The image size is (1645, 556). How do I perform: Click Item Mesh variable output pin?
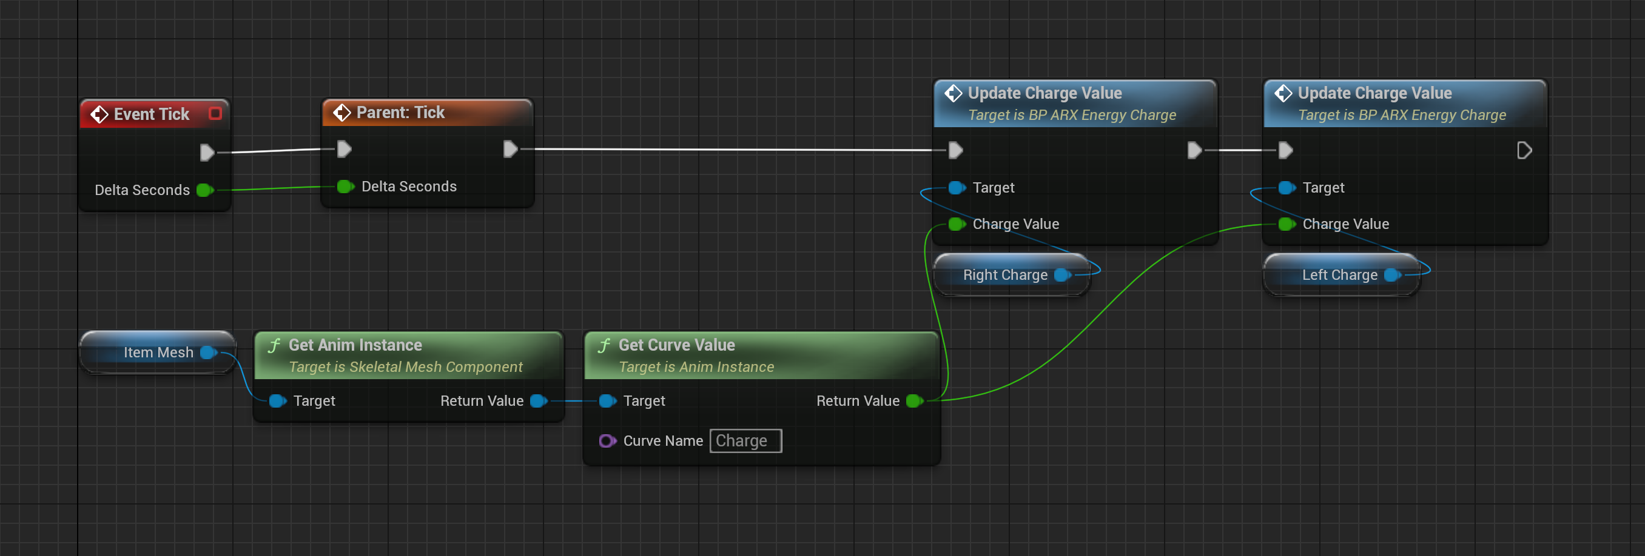click(x=208, y=352)
